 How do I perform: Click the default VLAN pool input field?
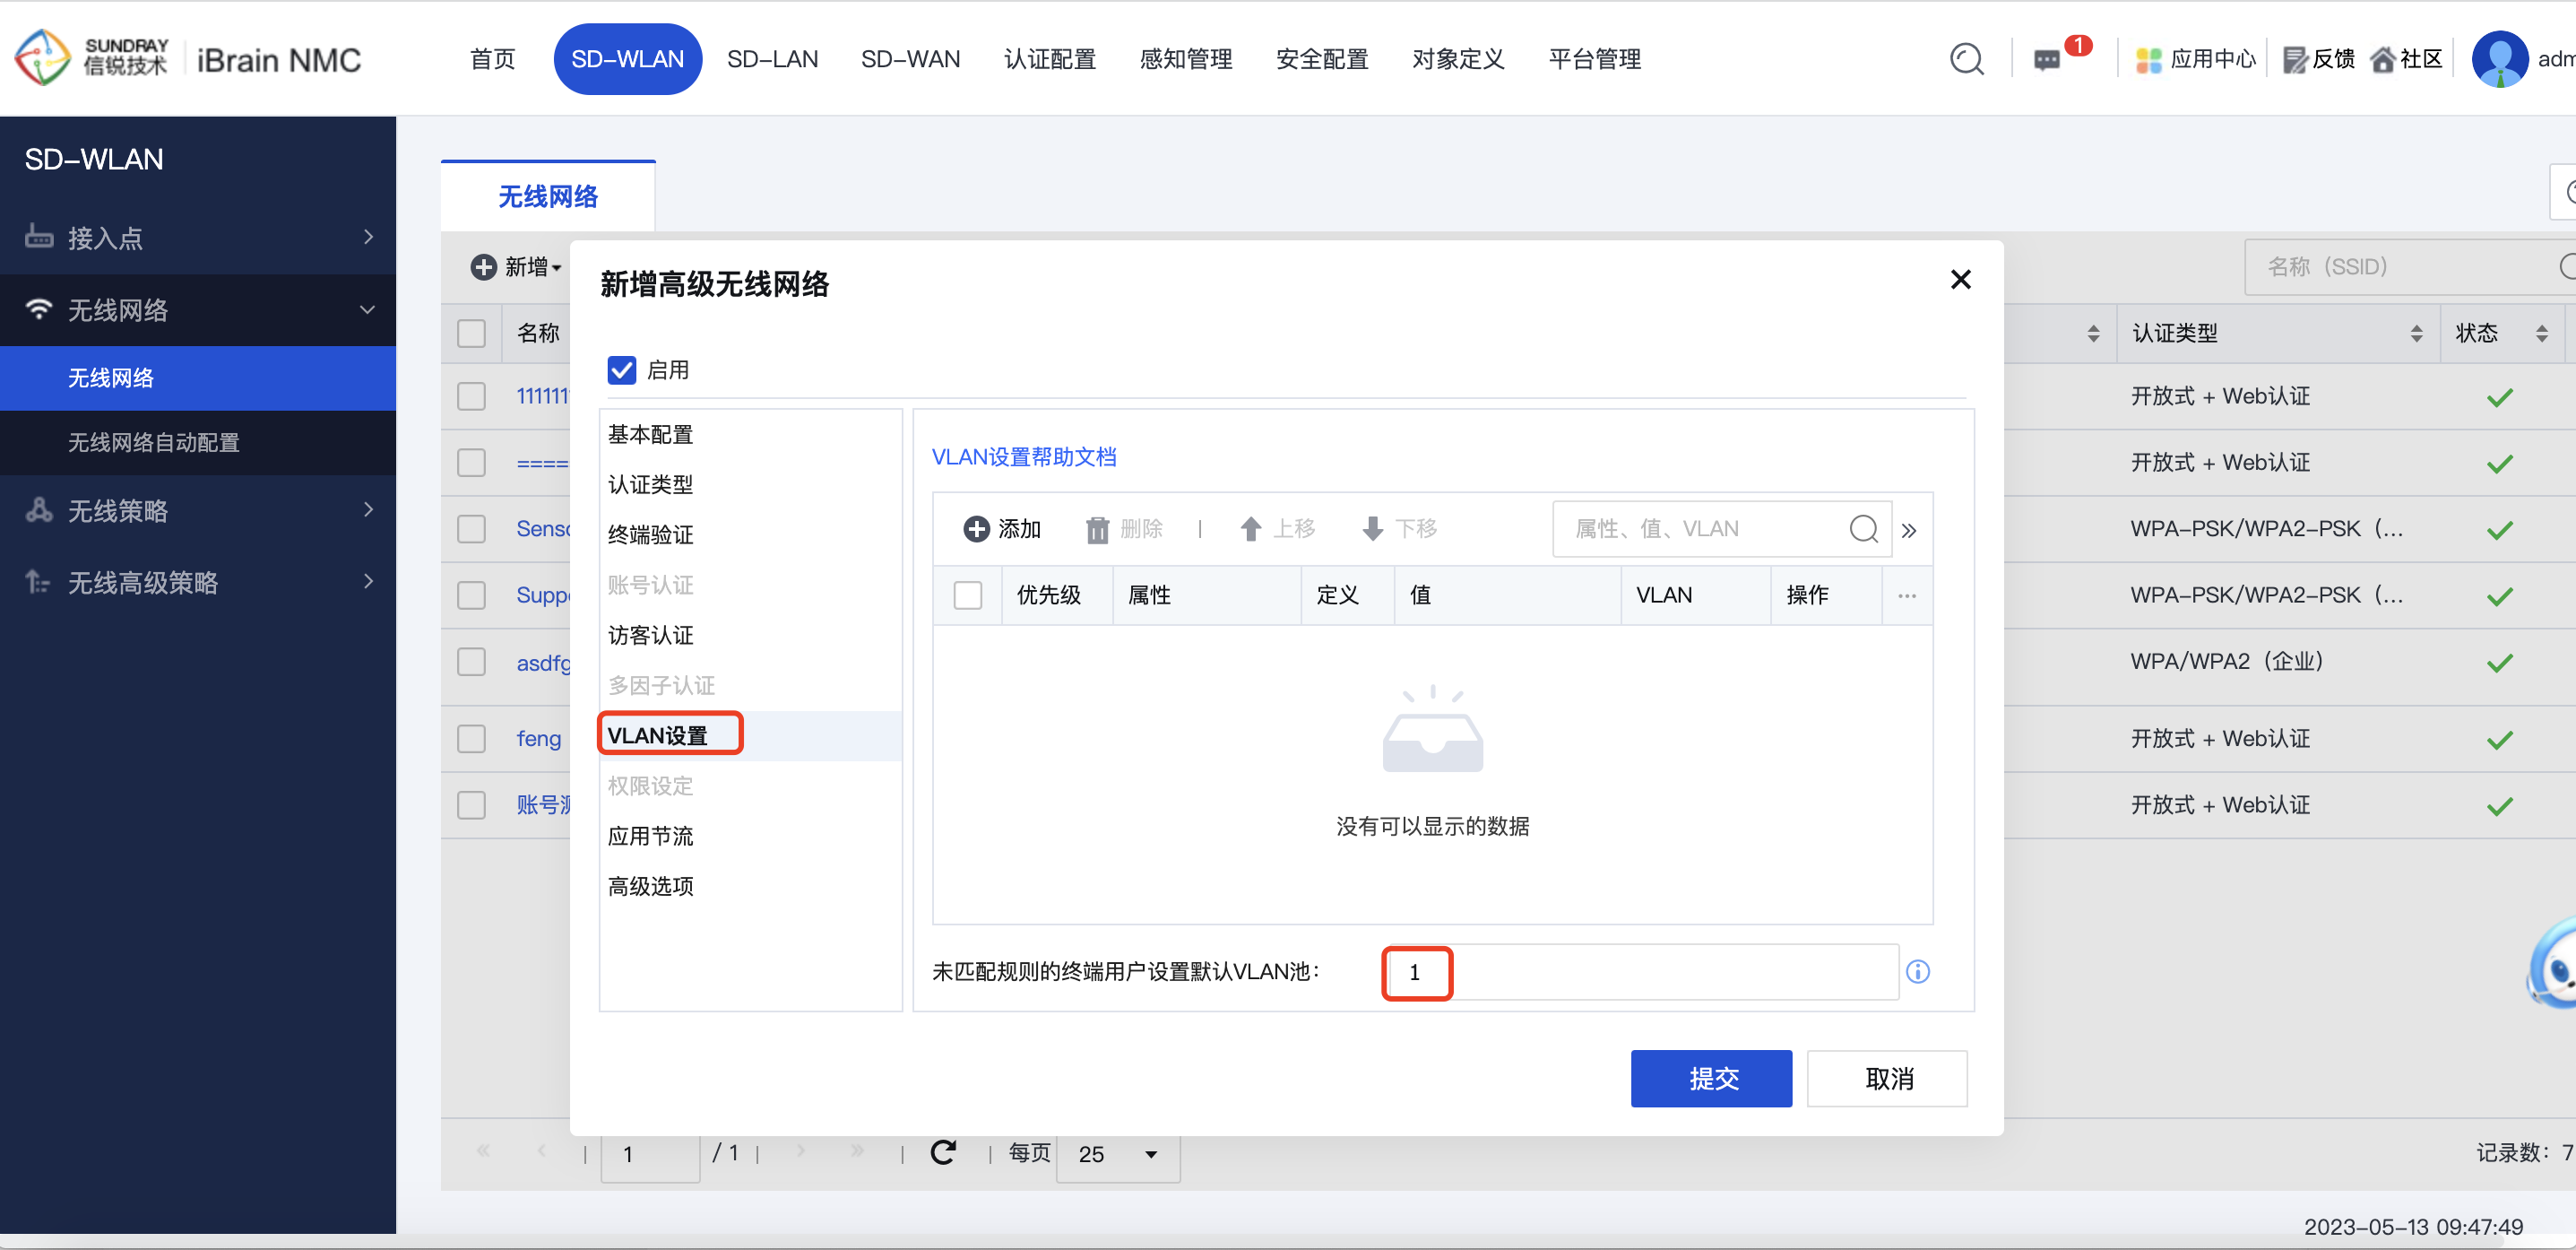coord(1640,972)
